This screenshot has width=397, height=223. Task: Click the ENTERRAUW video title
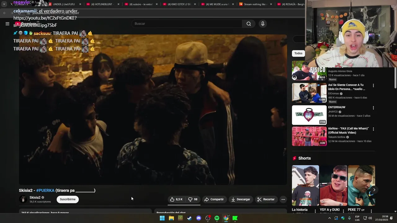[337, 107]
